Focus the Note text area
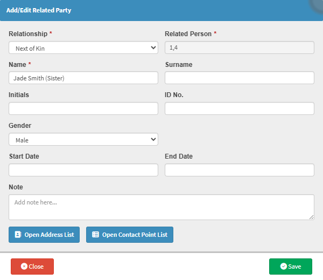The height and width of the screenshot is (280, 323). [161, 207]
